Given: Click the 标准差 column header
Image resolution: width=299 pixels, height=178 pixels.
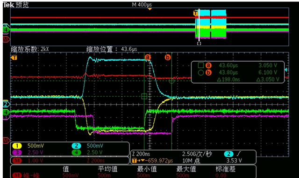Looking at the screenshot, I should (225, 169).
